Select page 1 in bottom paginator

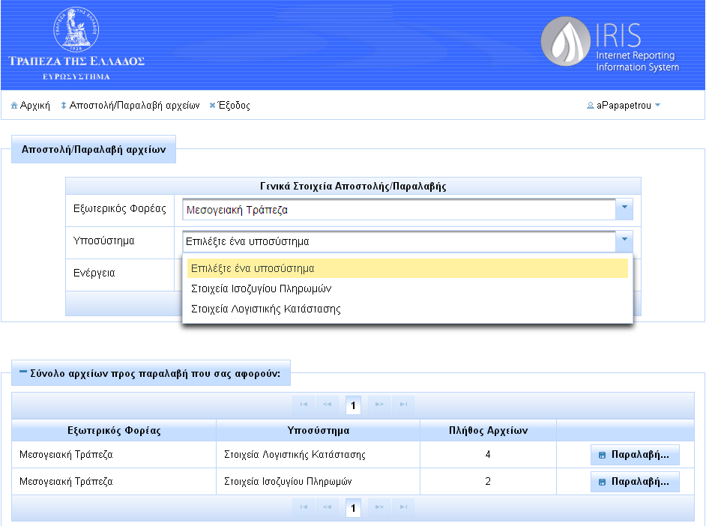point(353,507)
